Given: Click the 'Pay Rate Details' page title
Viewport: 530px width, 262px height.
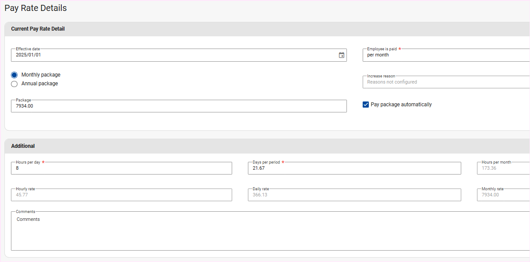Looking at the screenshot, I should coord(35,8).
